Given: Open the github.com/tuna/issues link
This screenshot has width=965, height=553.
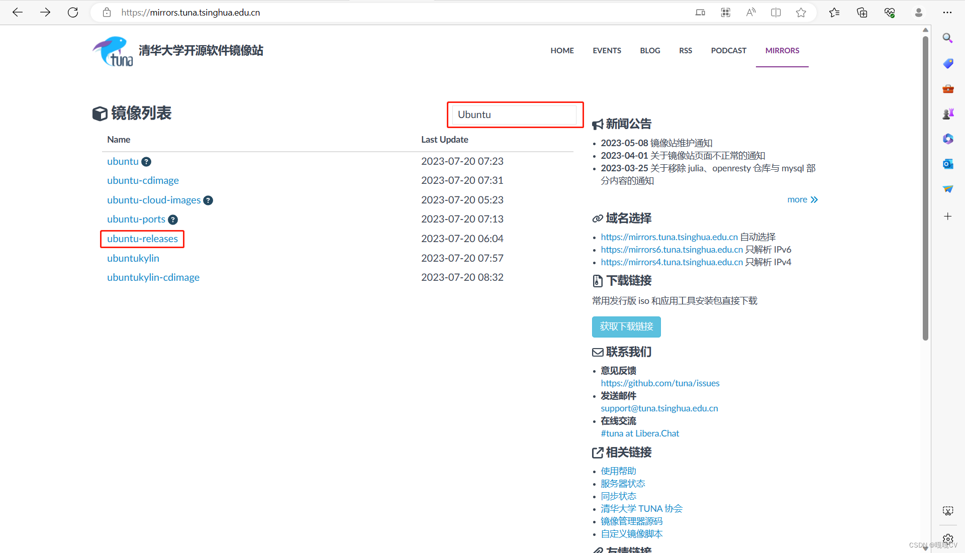Looking at the screenshot, I should coord(660,383).
